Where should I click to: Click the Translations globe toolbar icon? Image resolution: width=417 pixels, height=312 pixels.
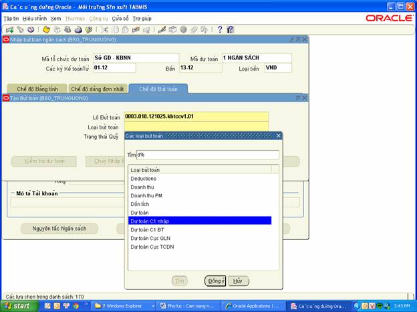click(x=183, y=30)
